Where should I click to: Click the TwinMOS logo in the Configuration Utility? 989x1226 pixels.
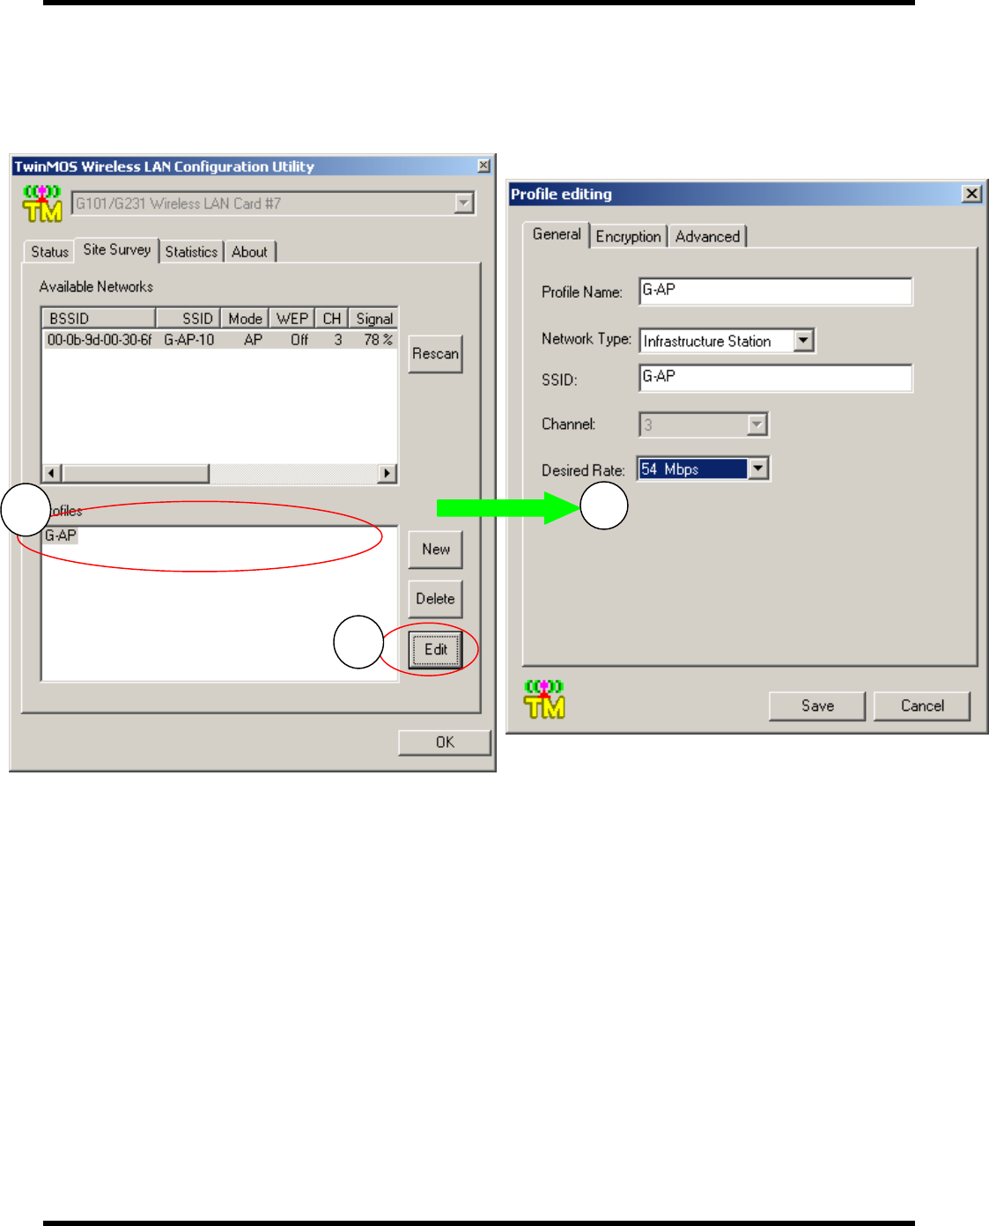tap(42, 203)
